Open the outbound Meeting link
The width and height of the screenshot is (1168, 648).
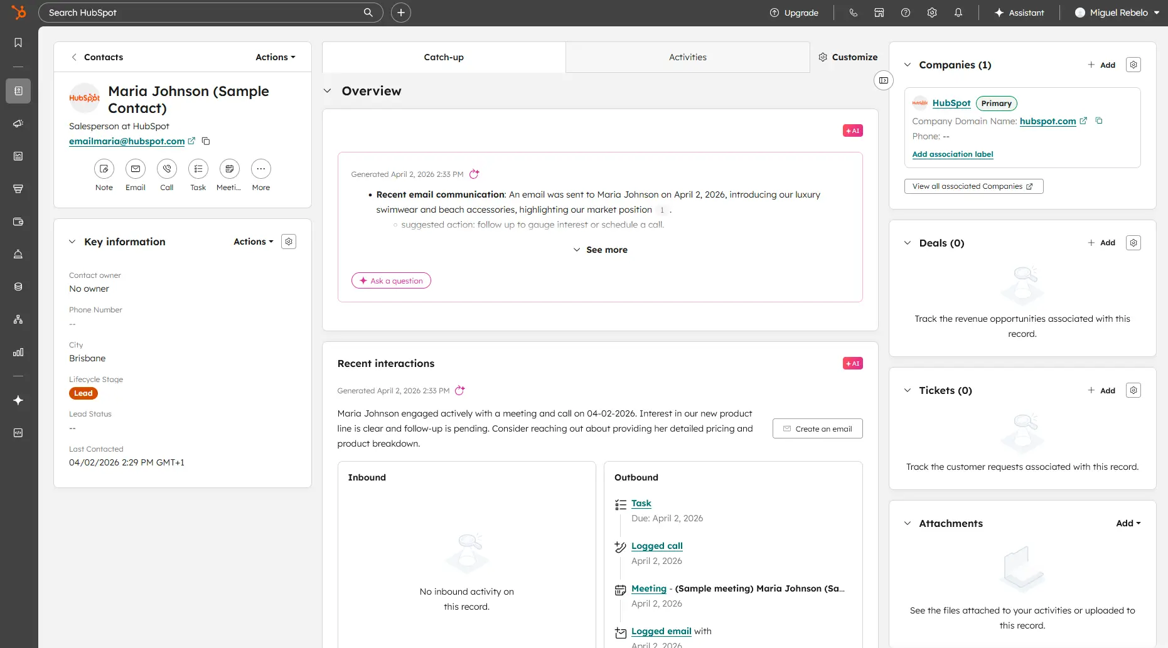(648, 588)
